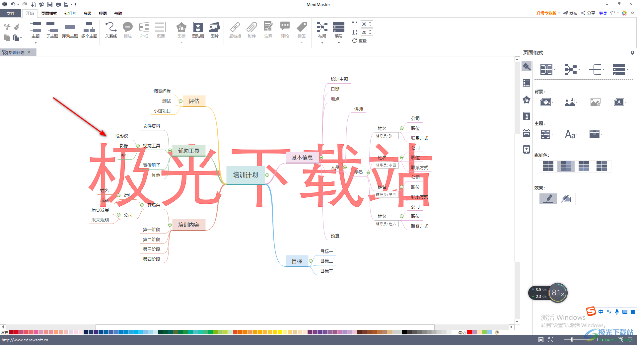Collapse the 开场白 branch toggle
637x345 pixels.
[142, 205]
